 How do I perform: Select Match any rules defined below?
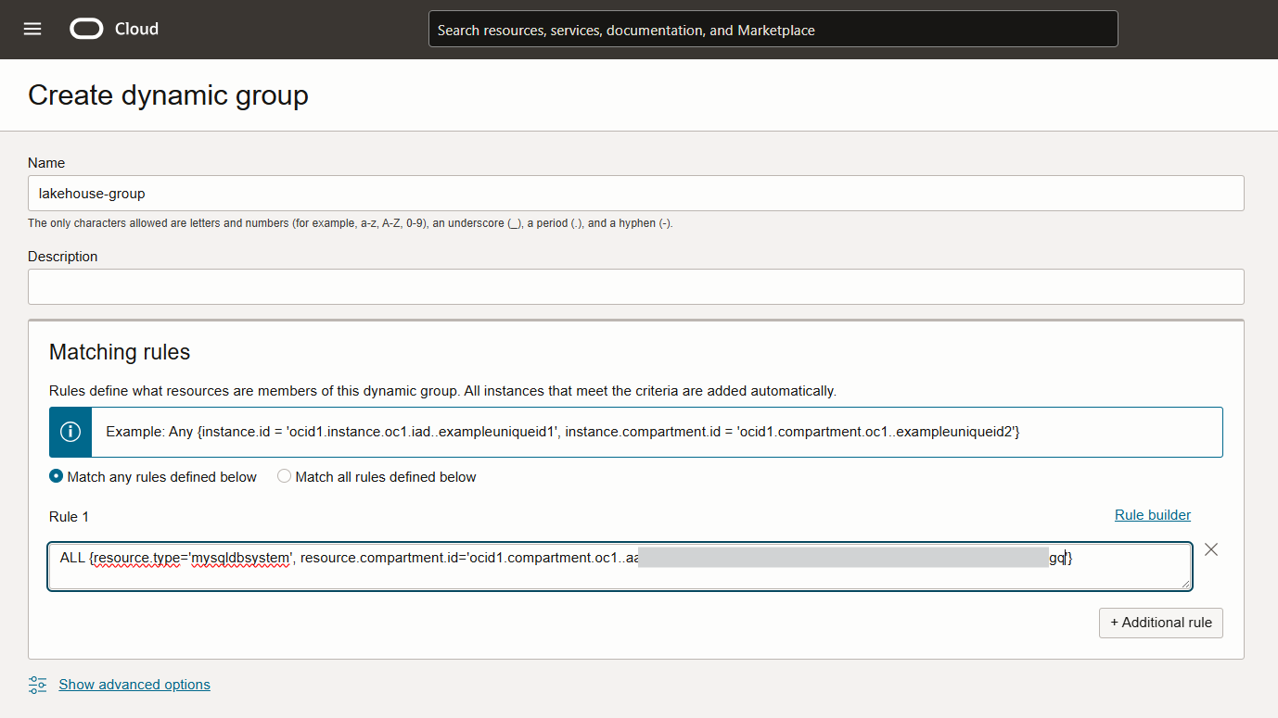pyautogui.click(x=57, y=476)
